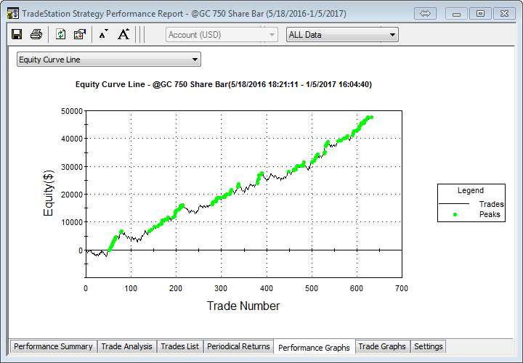Open the report properties icon
This screenshot has width=523, height=363.
(80, 34)
